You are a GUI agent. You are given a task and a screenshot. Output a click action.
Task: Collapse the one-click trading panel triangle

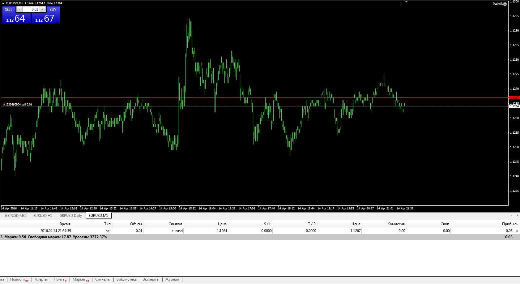pyautogui.click(x=3, y=3)
